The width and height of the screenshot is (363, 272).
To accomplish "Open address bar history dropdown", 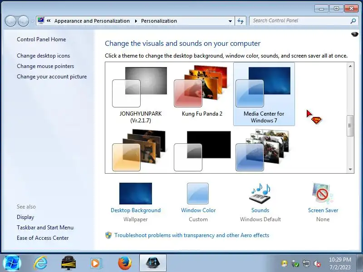I will click(230, 21).
